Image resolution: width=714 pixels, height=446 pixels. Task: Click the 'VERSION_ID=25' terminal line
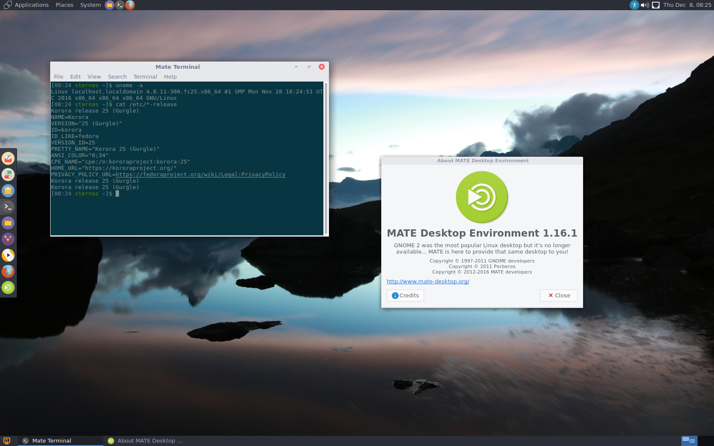pyautogui.click(x=73, y=143)
